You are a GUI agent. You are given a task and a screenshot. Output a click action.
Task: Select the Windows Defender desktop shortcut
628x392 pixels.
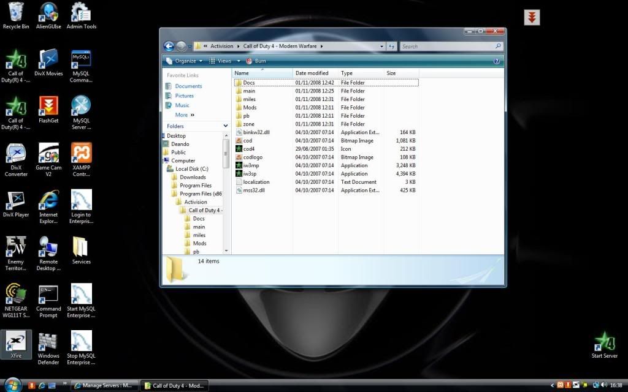click(48, 348)
